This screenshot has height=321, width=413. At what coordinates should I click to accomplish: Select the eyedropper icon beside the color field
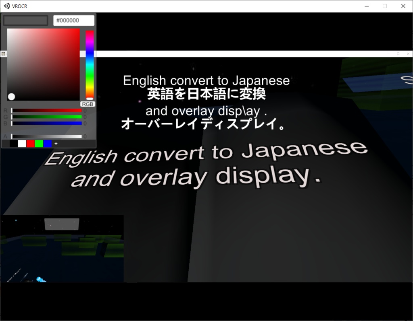click(3, 53)
